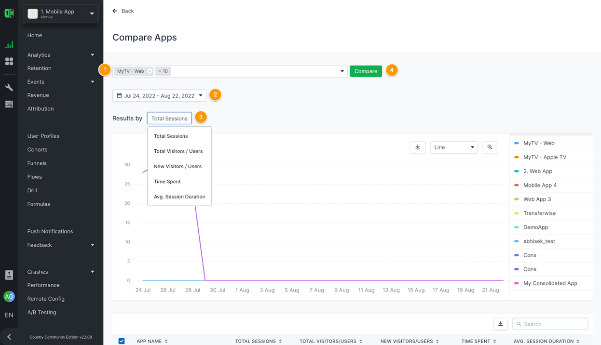Toggle Web App 3 series in legend
Screen dimensions: 601x345
pyautogui.click(x=551, y=199)
